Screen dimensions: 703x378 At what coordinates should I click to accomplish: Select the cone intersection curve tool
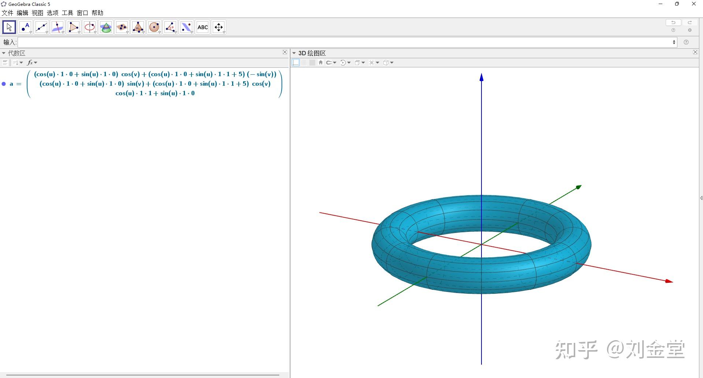click(106, 27)
